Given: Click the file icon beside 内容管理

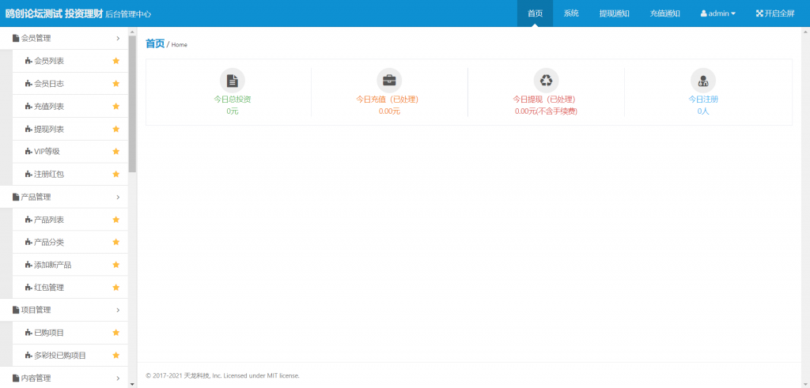Looking at the screenshot, I should pos(16,379).
